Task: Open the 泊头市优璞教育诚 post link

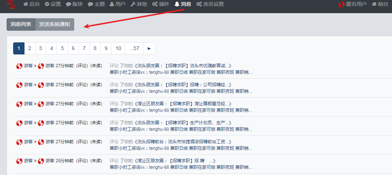Action: [183, 66]
